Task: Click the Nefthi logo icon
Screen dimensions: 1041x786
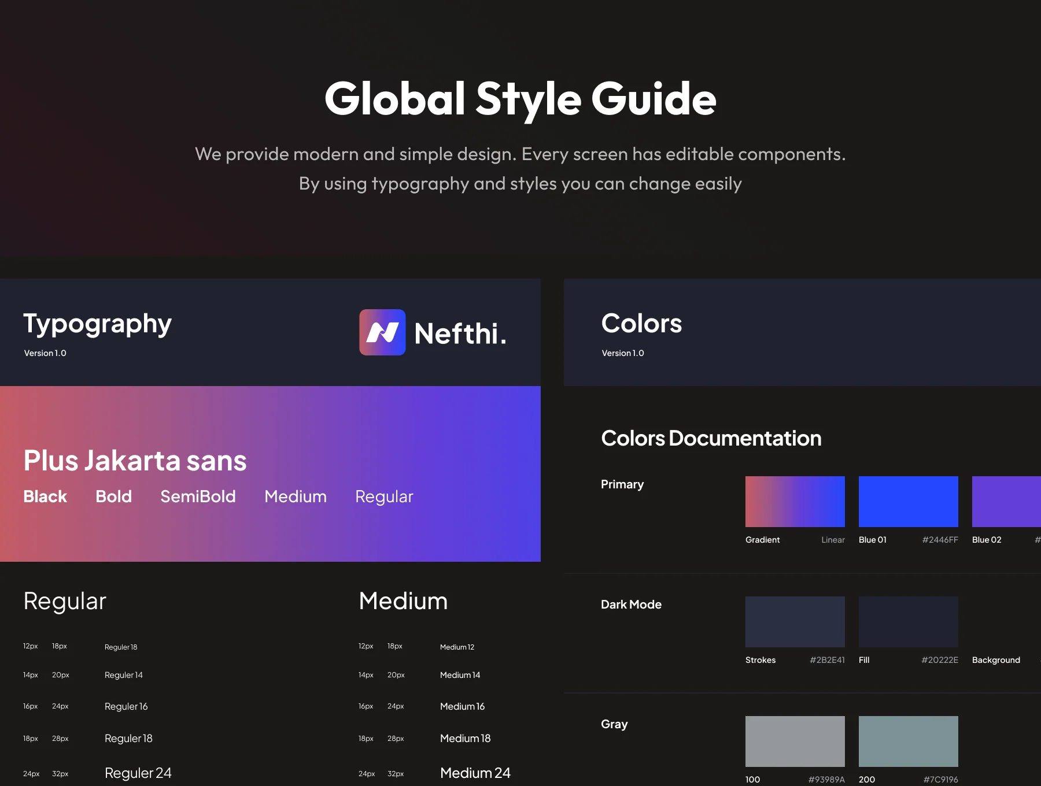Action: pos(382,332)
